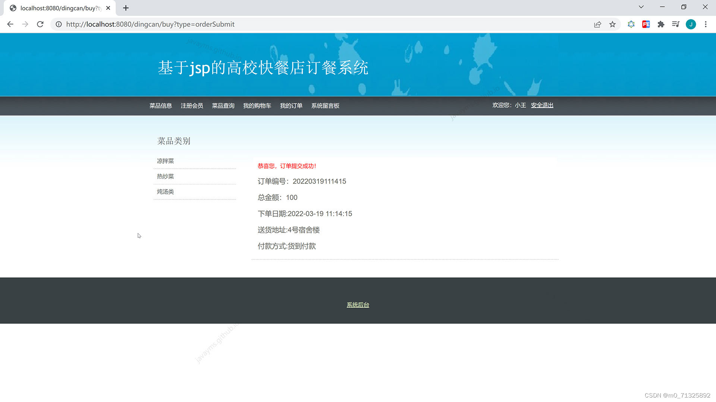Open the 系统后台 footer link
The image size is (716, 402).
[x=357, y=304]
